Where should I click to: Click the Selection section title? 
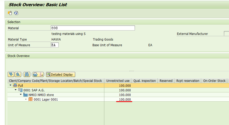pyautogui.click(x=14, y=22)
